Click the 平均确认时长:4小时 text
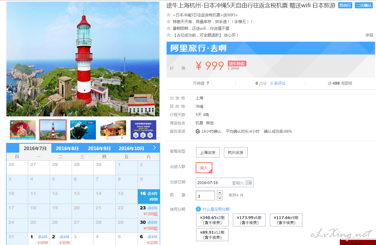Viewport: 376px width, 245px height. tap(243, 131)
